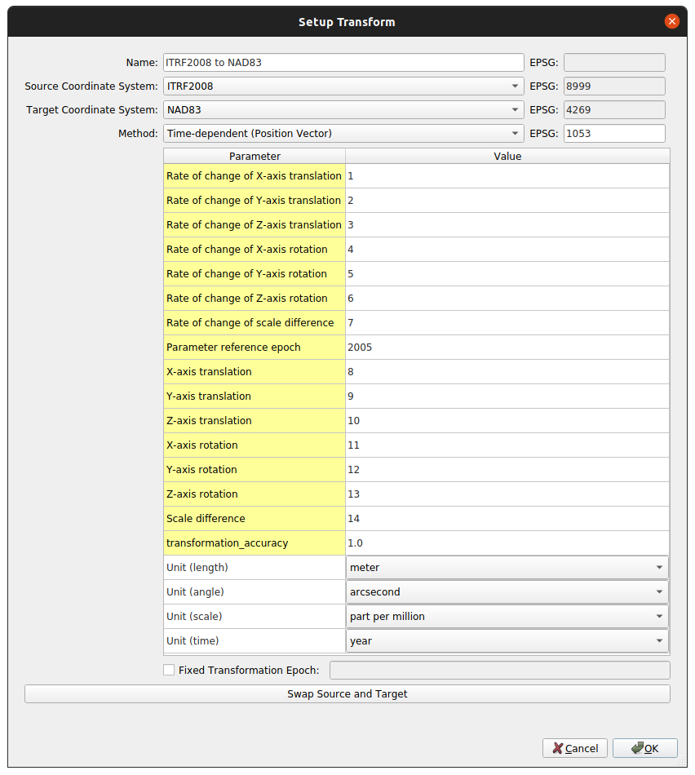Click the Name text field
Viewport: 695px width, 775px height.
click(343, 62)
